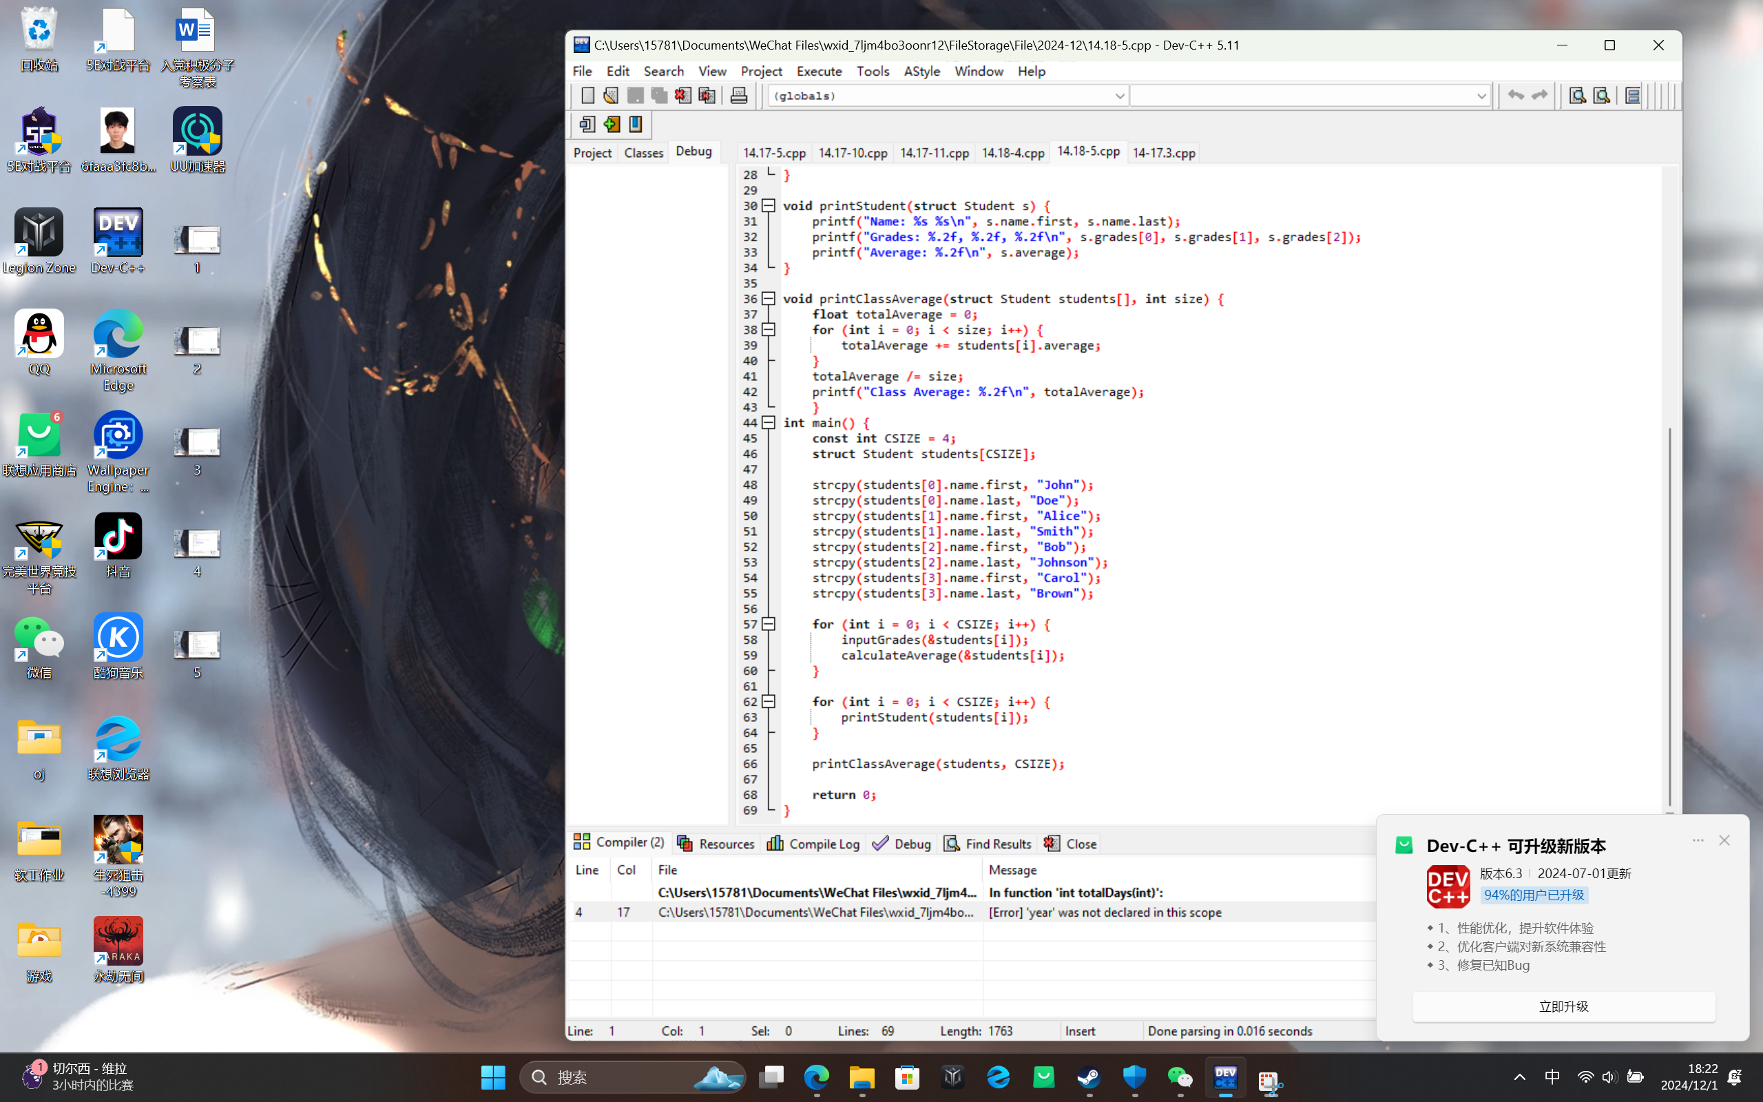Open the File menu
1763x1102 pixels.
click(x=582, y=71)
